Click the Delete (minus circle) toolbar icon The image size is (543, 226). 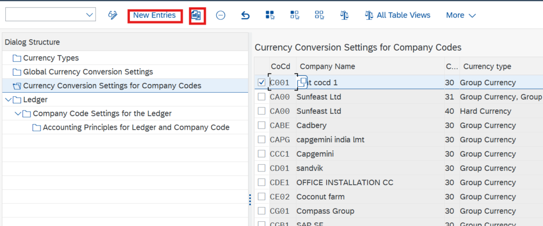[221, 15]
